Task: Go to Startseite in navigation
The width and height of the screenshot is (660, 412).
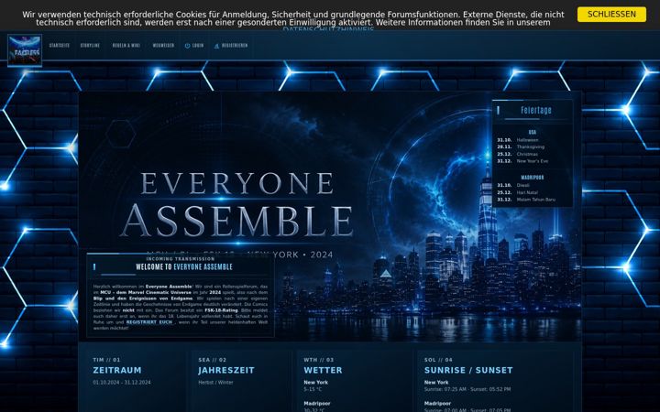Action: [x=60, y=46]
